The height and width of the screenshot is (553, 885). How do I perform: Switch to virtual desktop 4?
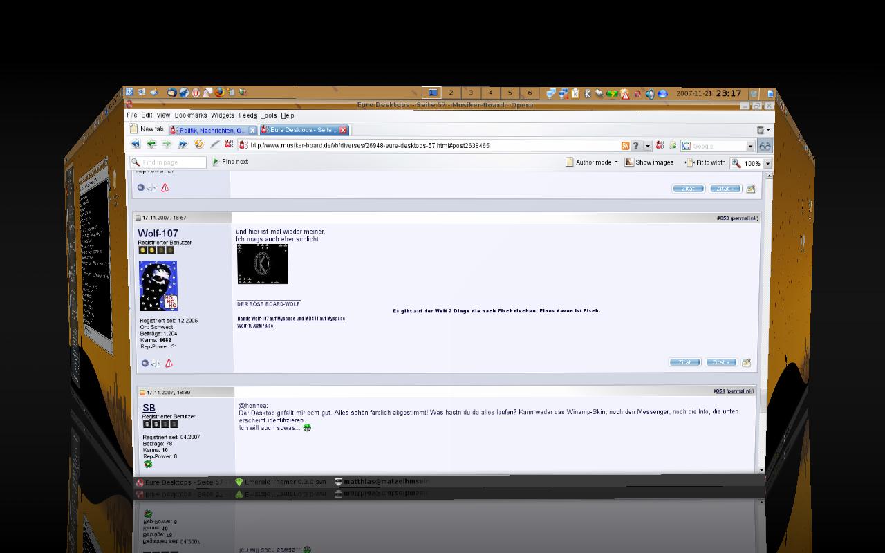(490, 93)
